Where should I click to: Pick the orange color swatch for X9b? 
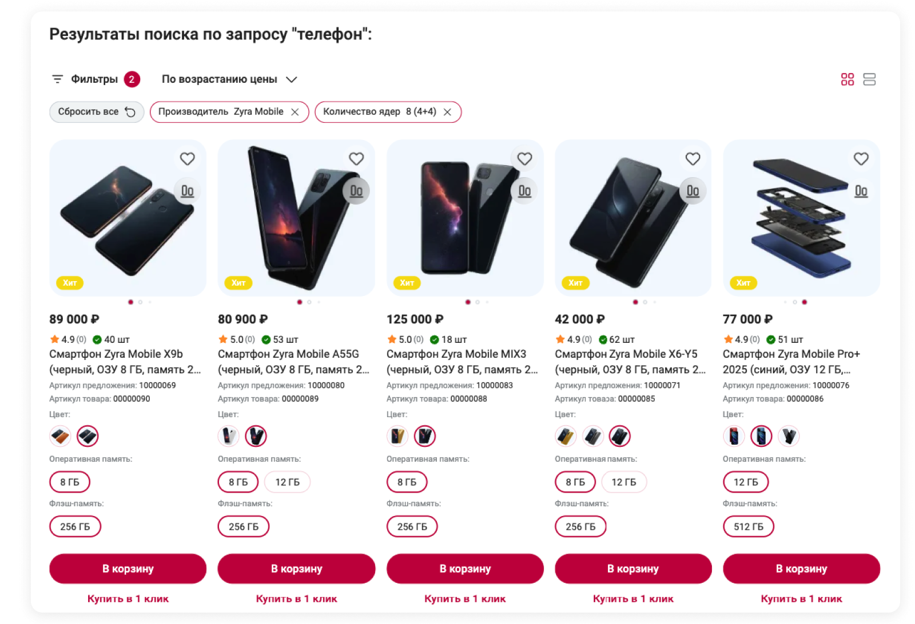coord(60,437)
